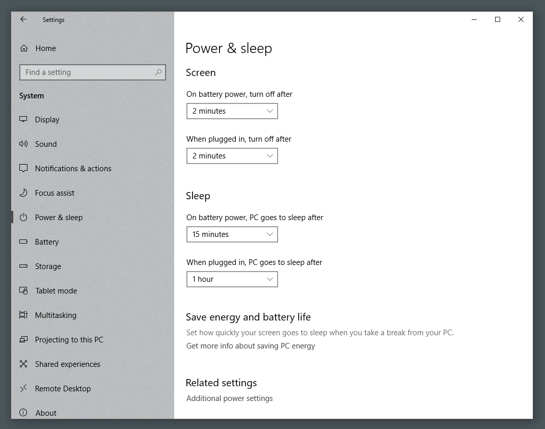545x429 pixels.
Task: Select Storage label in sidebar
Action: [x=48, y=266]
